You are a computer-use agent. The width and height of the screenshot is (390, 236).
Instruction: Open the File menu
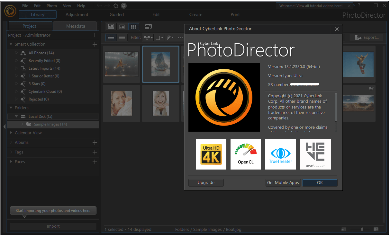(x=25, y=6)
